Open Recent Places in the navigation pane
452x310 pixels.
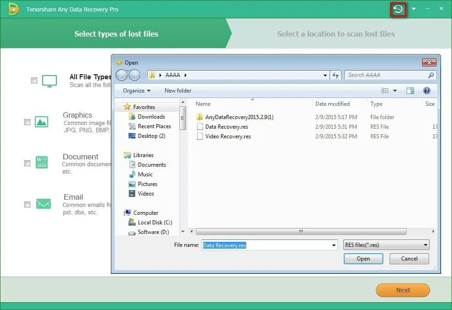click(x=154, y=126)
